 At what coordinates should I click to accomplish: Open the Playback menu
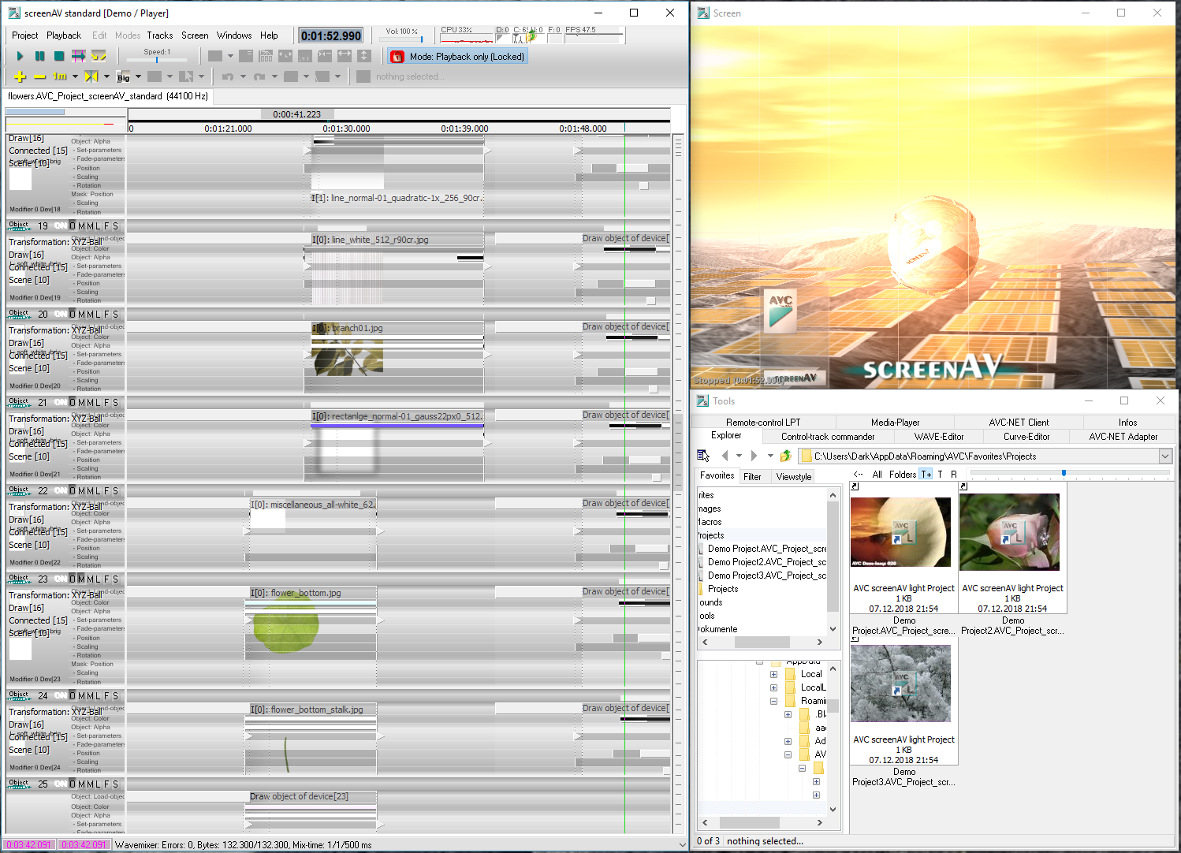pos(64,35)
